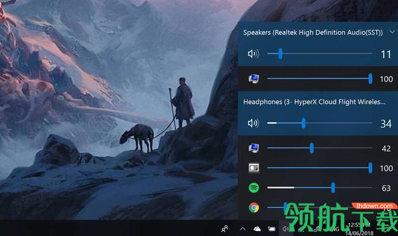This screenshot has width=398, height=236.
Task: Mute the Headphones HyperX output device
Action: [254, 123]
